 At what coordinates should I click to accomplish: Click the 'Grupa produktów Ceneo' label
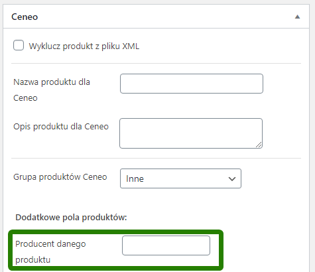[x=60, y=177]
